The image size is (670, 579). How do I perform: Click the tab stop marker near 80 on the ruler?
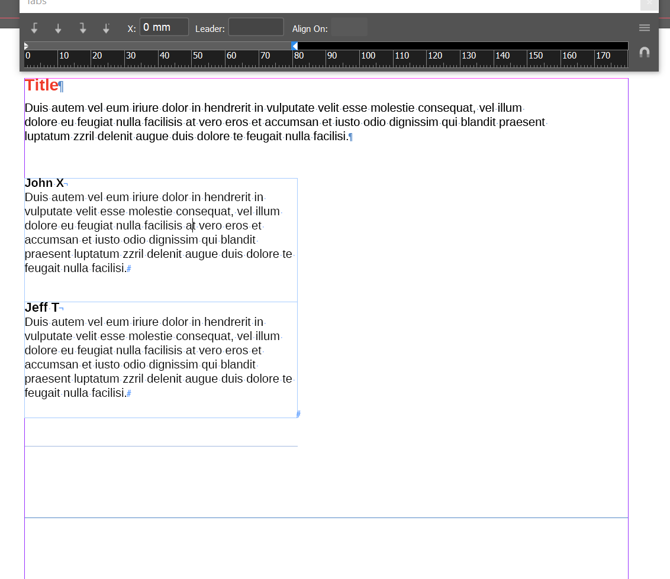[294, 45]
